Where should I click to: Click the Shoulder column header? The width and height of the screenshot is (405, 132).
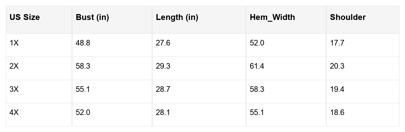(348, 17)
